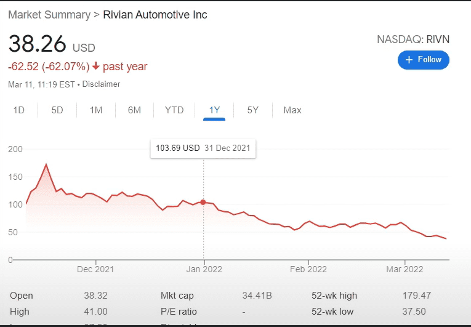Choose the YTD range tab
The image size is (471, 327).
coord(174,110)
